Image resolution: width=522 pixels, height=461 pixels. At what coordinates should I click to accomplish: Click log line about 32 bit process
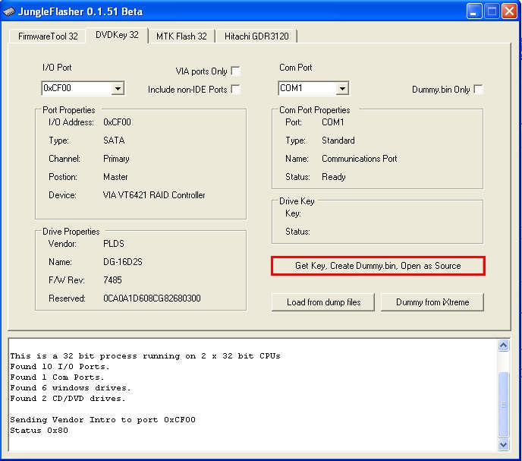click(145, 356)
